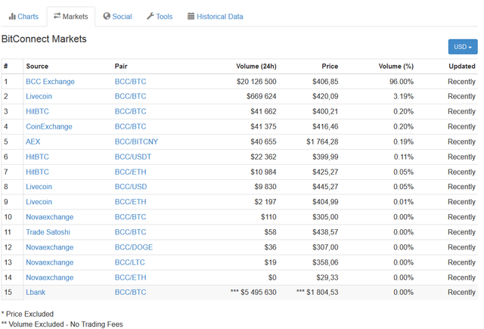Click the *** $5 495 630 volume cell
The width and height of the screenshot is (484, 329).
point(253,292)
